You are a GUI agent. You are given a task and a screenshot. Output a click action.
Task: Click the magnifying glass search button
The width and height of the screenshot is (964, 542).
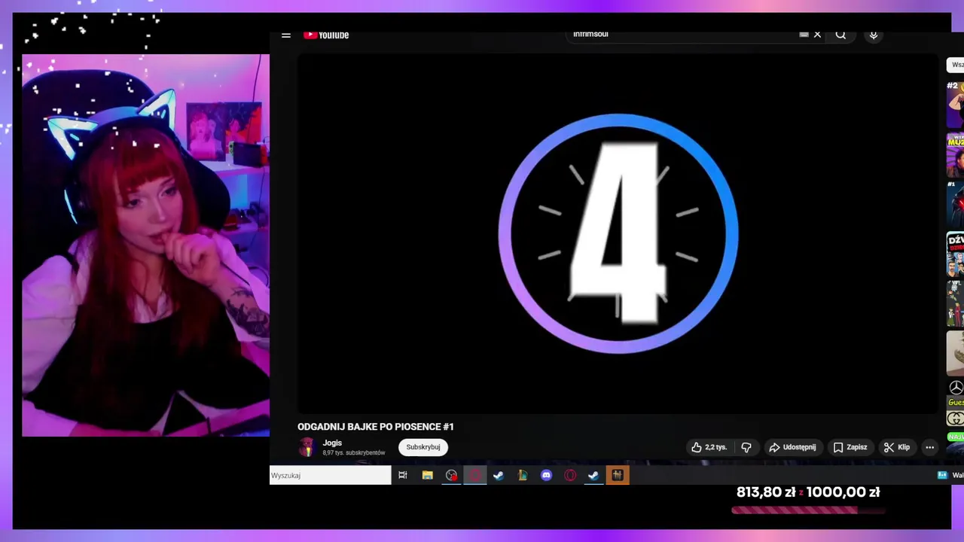pos(840,35)
